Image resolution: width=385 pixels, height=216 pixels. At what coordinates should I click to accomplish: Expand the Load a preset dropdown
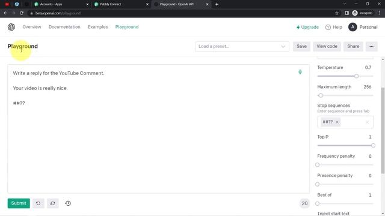tap(242, 47)
